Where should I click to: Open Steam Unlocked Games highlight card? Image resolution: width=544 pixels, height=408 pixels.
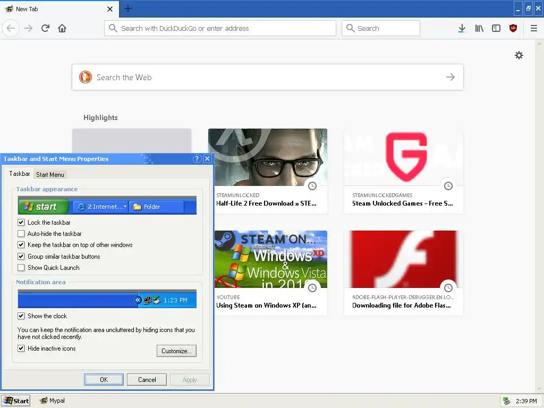(404, 171)
